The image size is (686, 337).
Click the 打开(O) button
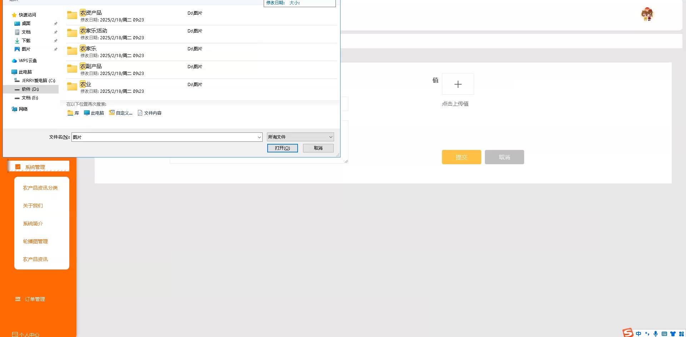283,148
